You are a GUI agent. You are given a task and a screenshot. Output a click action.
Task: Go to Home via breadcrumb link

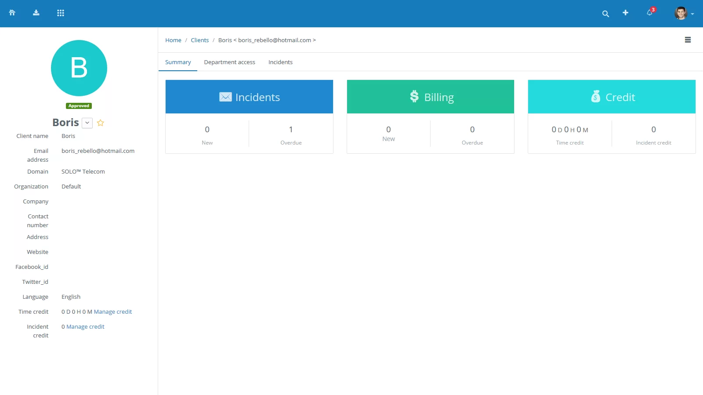coord(173,40)
